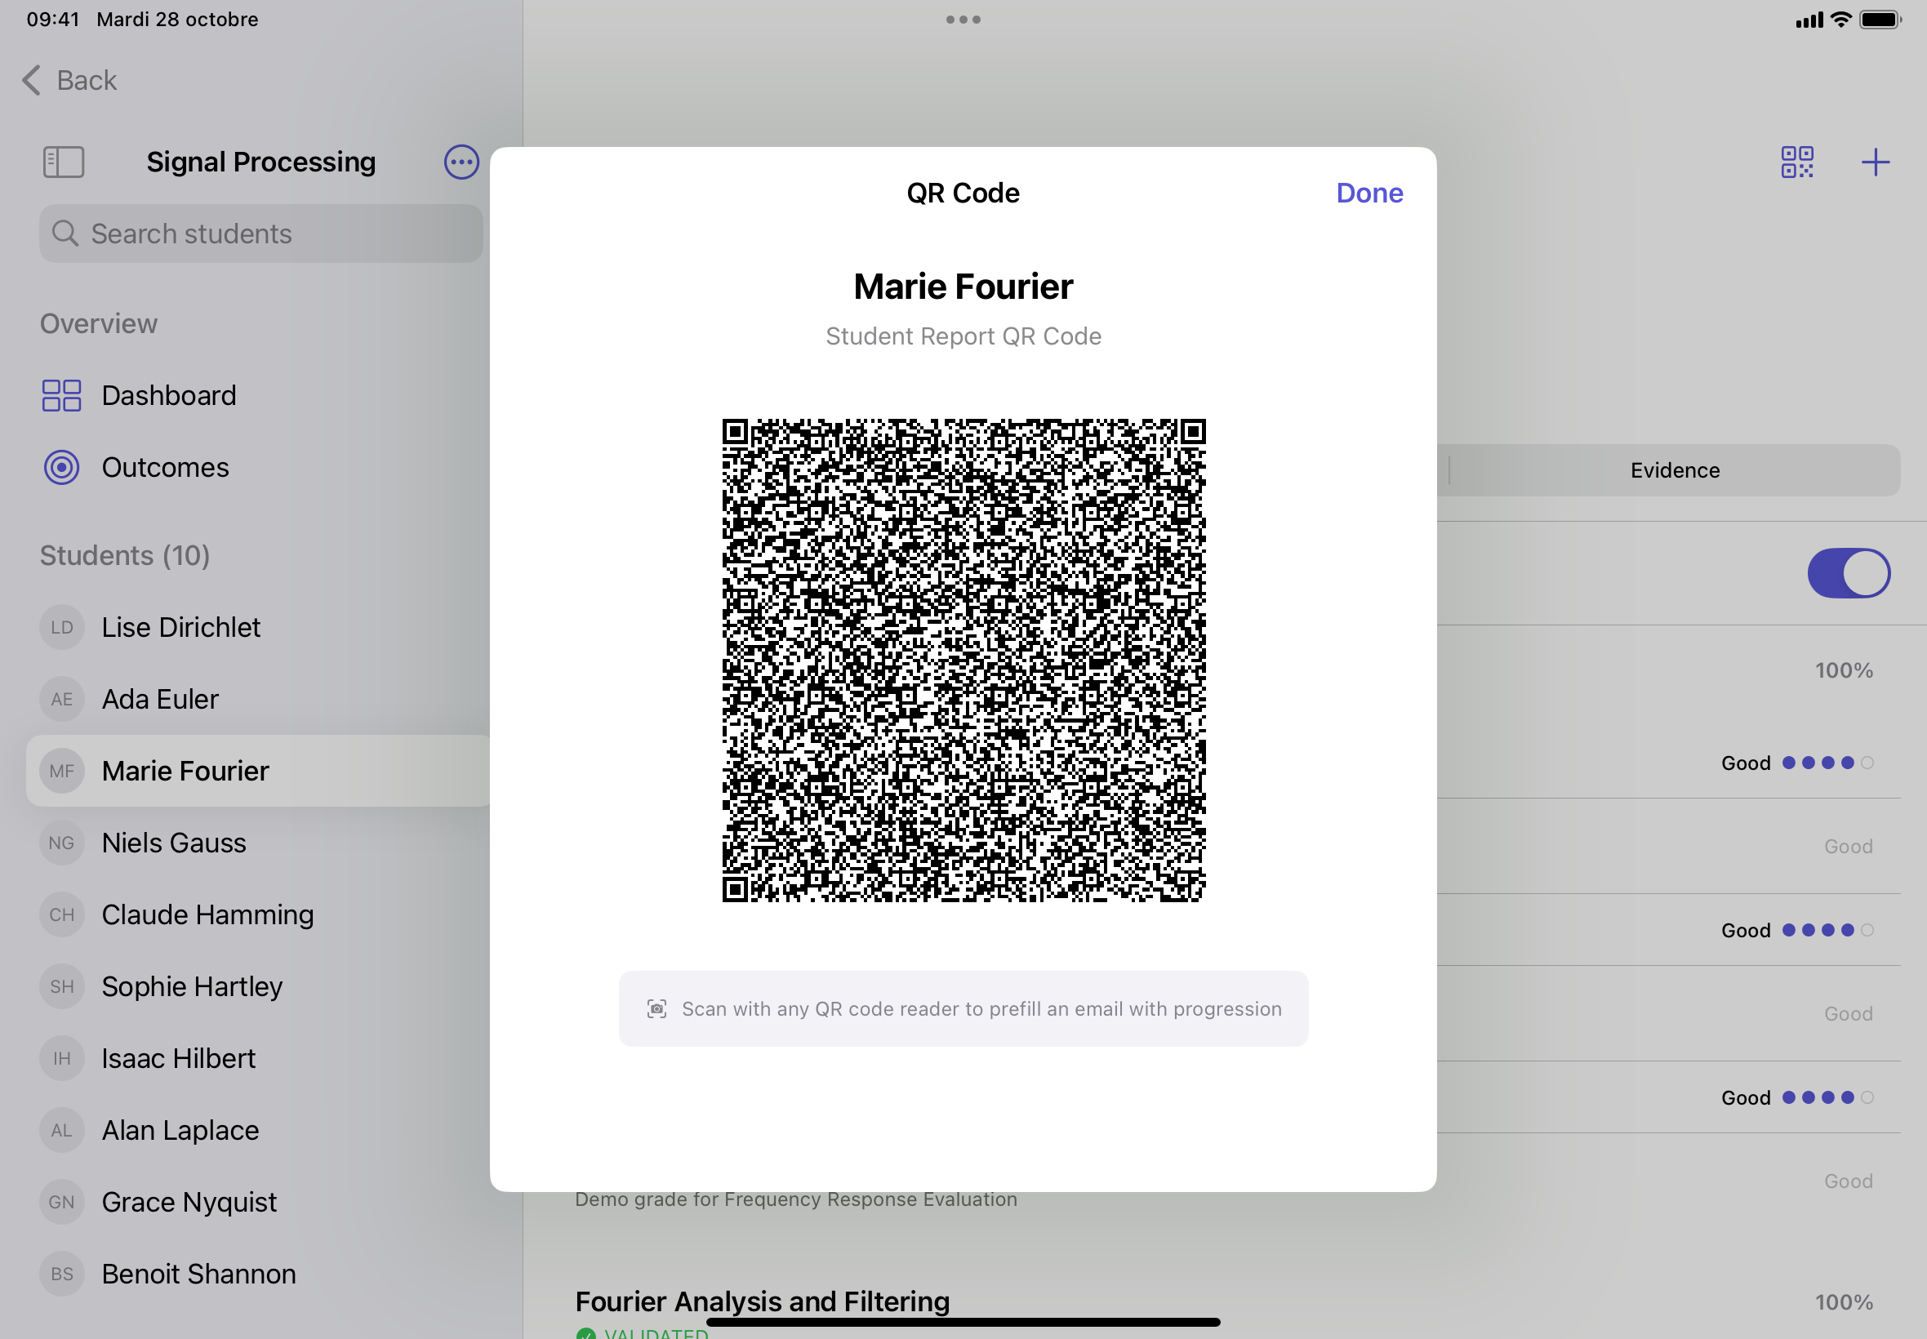Tap the QR code grid icon
Screen dimensions: 1927x1339
[x=1797, y=162]
